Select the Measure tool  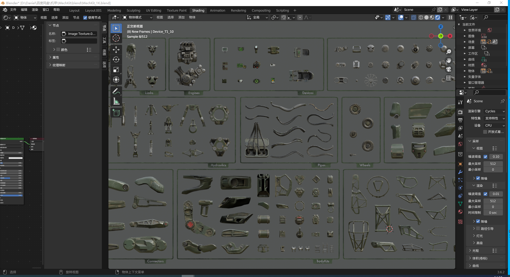(x=116, y=101)
